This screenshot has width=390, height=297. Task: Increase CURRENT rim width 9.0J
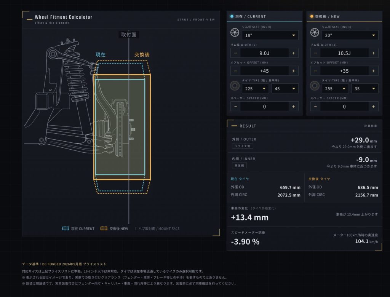coord(294,53)
